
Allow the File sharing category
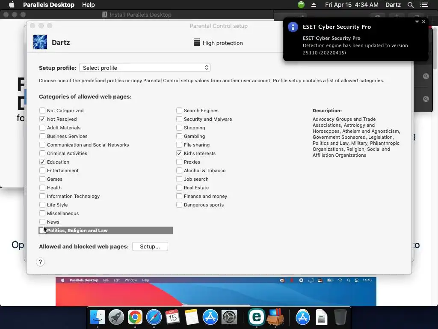click(x=179, y=145)
